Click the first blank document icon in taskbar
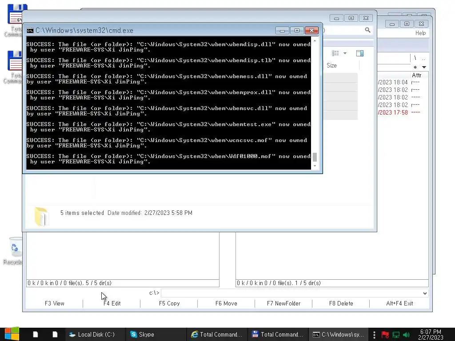Image resolution: width=455 pixels, height=341 pixels. [36, 334]
